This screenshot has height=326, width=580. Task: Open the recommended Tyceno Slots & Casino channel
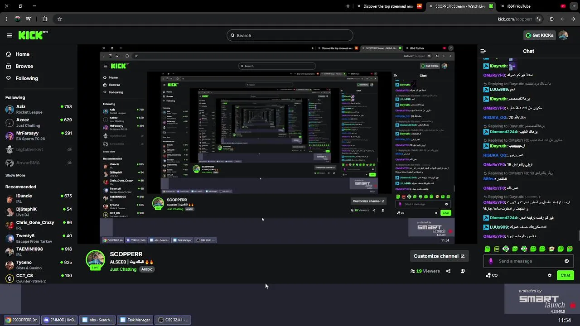39,265
